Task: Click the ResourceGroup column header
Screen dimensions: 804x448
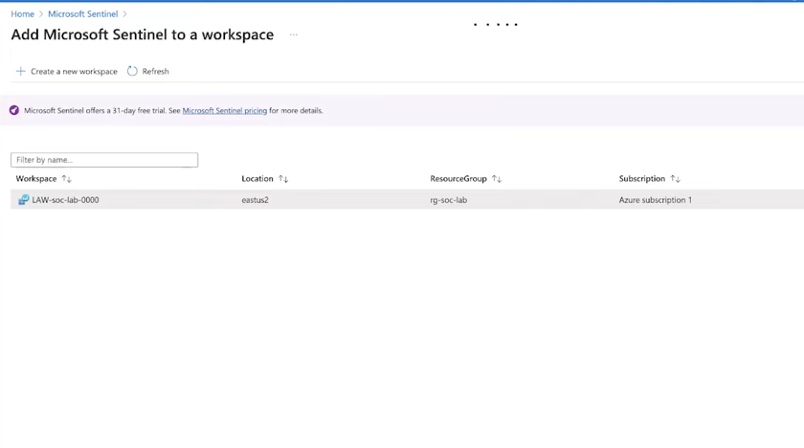Action: pos(458,179)
